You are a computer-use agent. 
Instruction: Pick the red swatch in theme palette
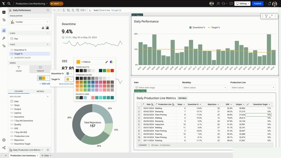pos(112,71)
